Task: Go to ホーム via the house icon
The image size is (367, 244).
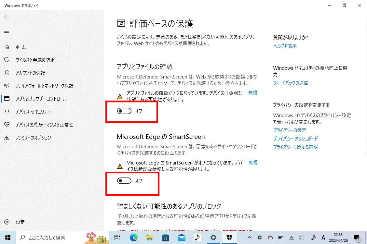Action: tap(7, 47)
